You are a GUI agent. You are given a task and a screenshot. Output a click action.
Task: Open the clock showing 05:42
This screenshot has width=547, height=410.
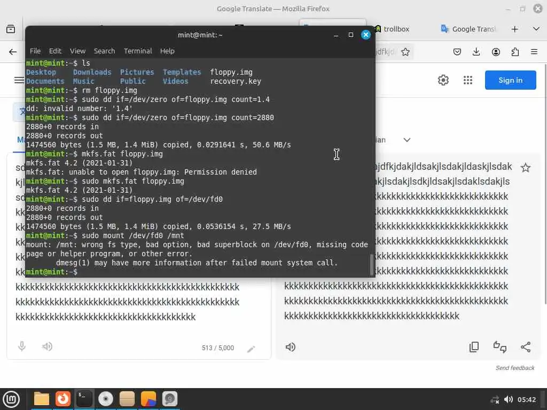point(526,399)
